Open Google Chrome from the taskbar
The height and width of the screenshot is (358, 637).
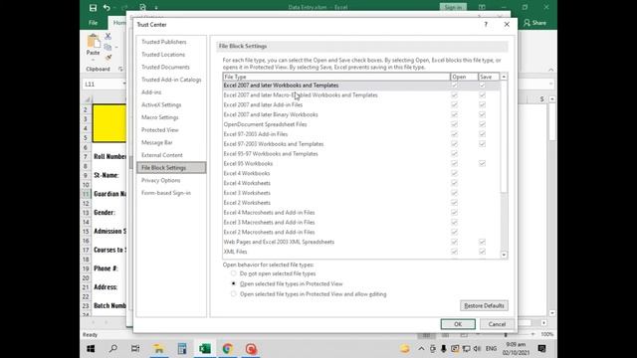228,349
